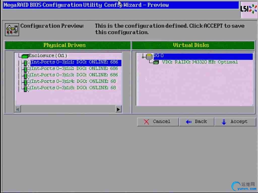Click the right scroll arrow in Physical Drives

118,109
